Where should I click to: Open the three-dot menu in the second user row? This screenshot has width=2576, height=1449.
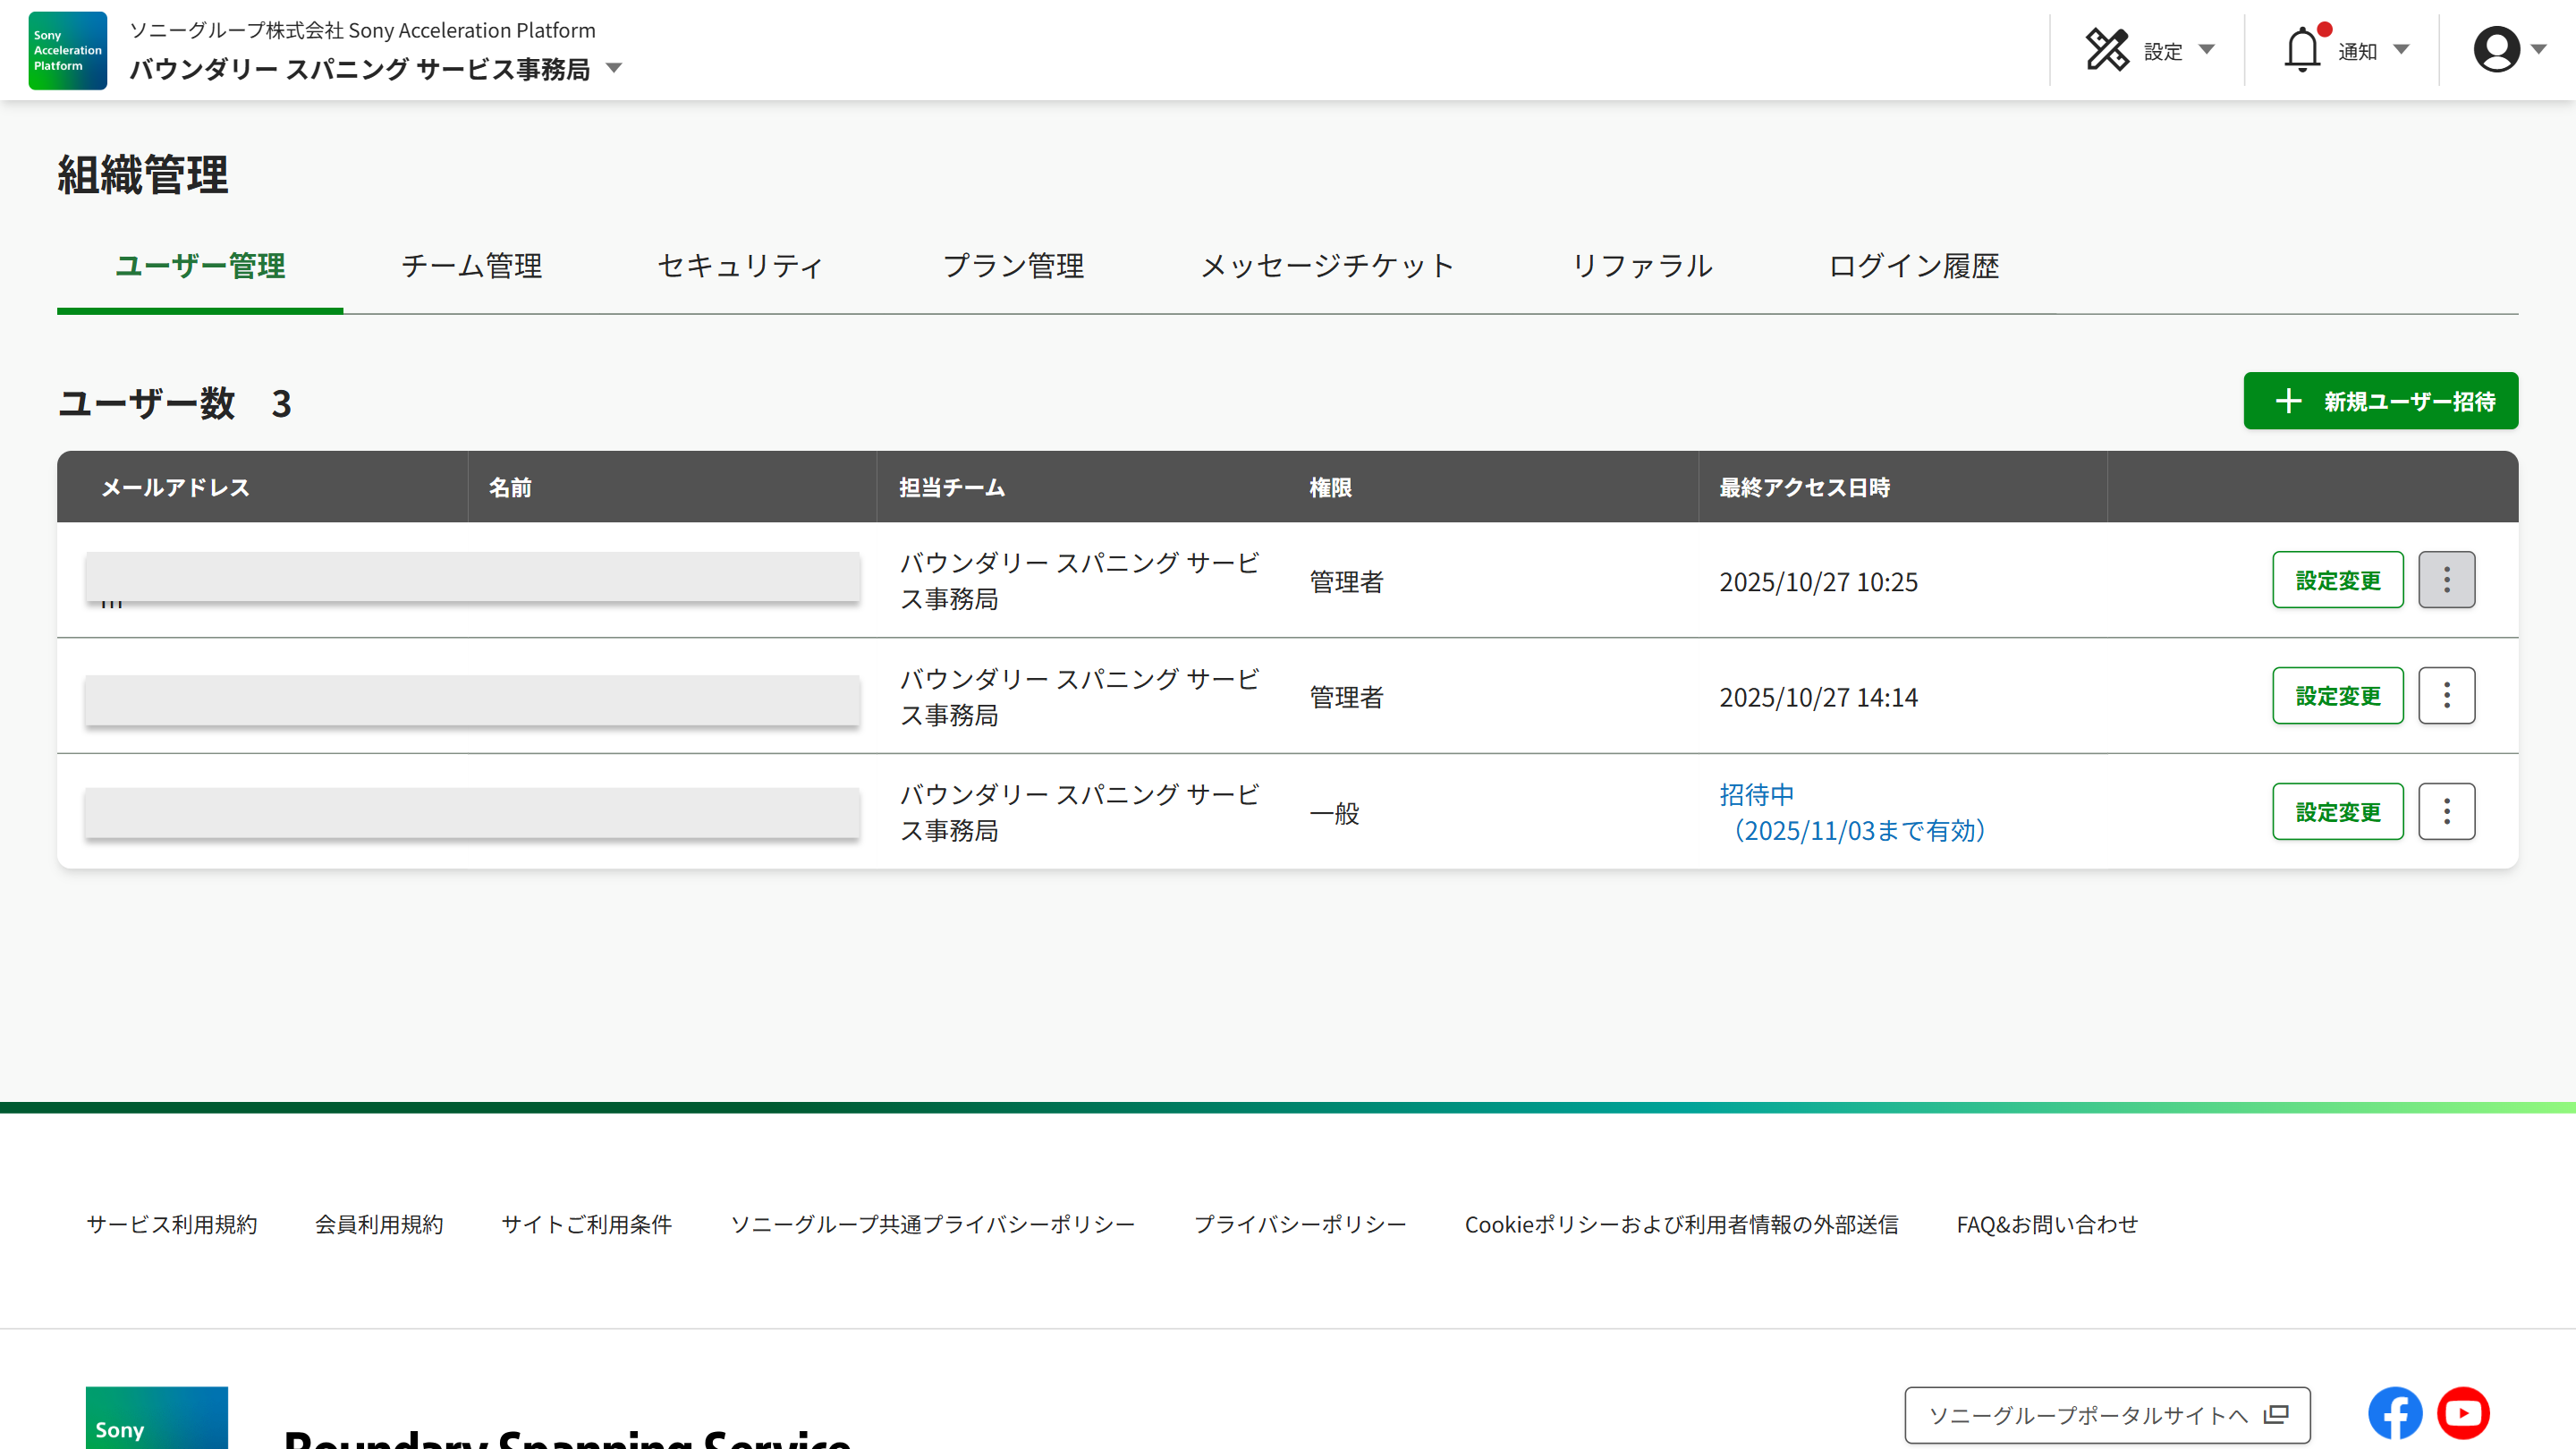[2446, 696]
